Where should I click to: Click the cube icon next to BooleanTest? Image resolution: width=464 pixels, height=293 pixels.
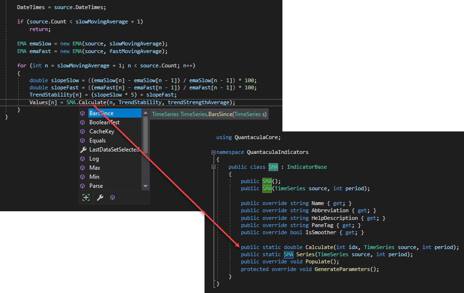pyautogui.click(x=83, y=122)
